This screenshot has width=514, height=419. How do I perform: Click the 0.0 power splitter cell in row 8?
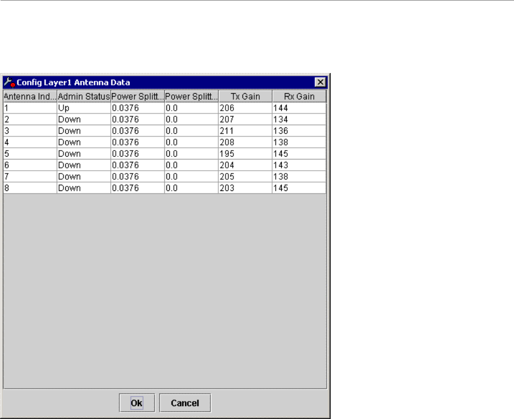[191, 188]
